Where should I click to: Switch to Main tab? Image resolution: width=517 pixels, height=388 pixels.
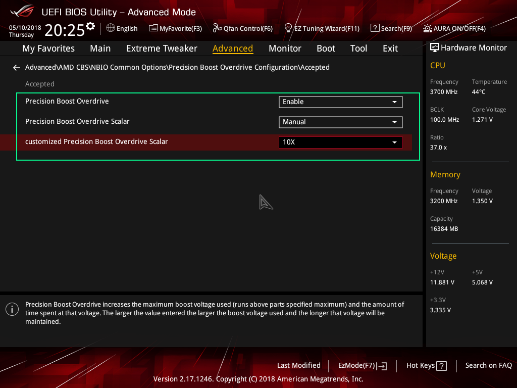tap(100, 48)
